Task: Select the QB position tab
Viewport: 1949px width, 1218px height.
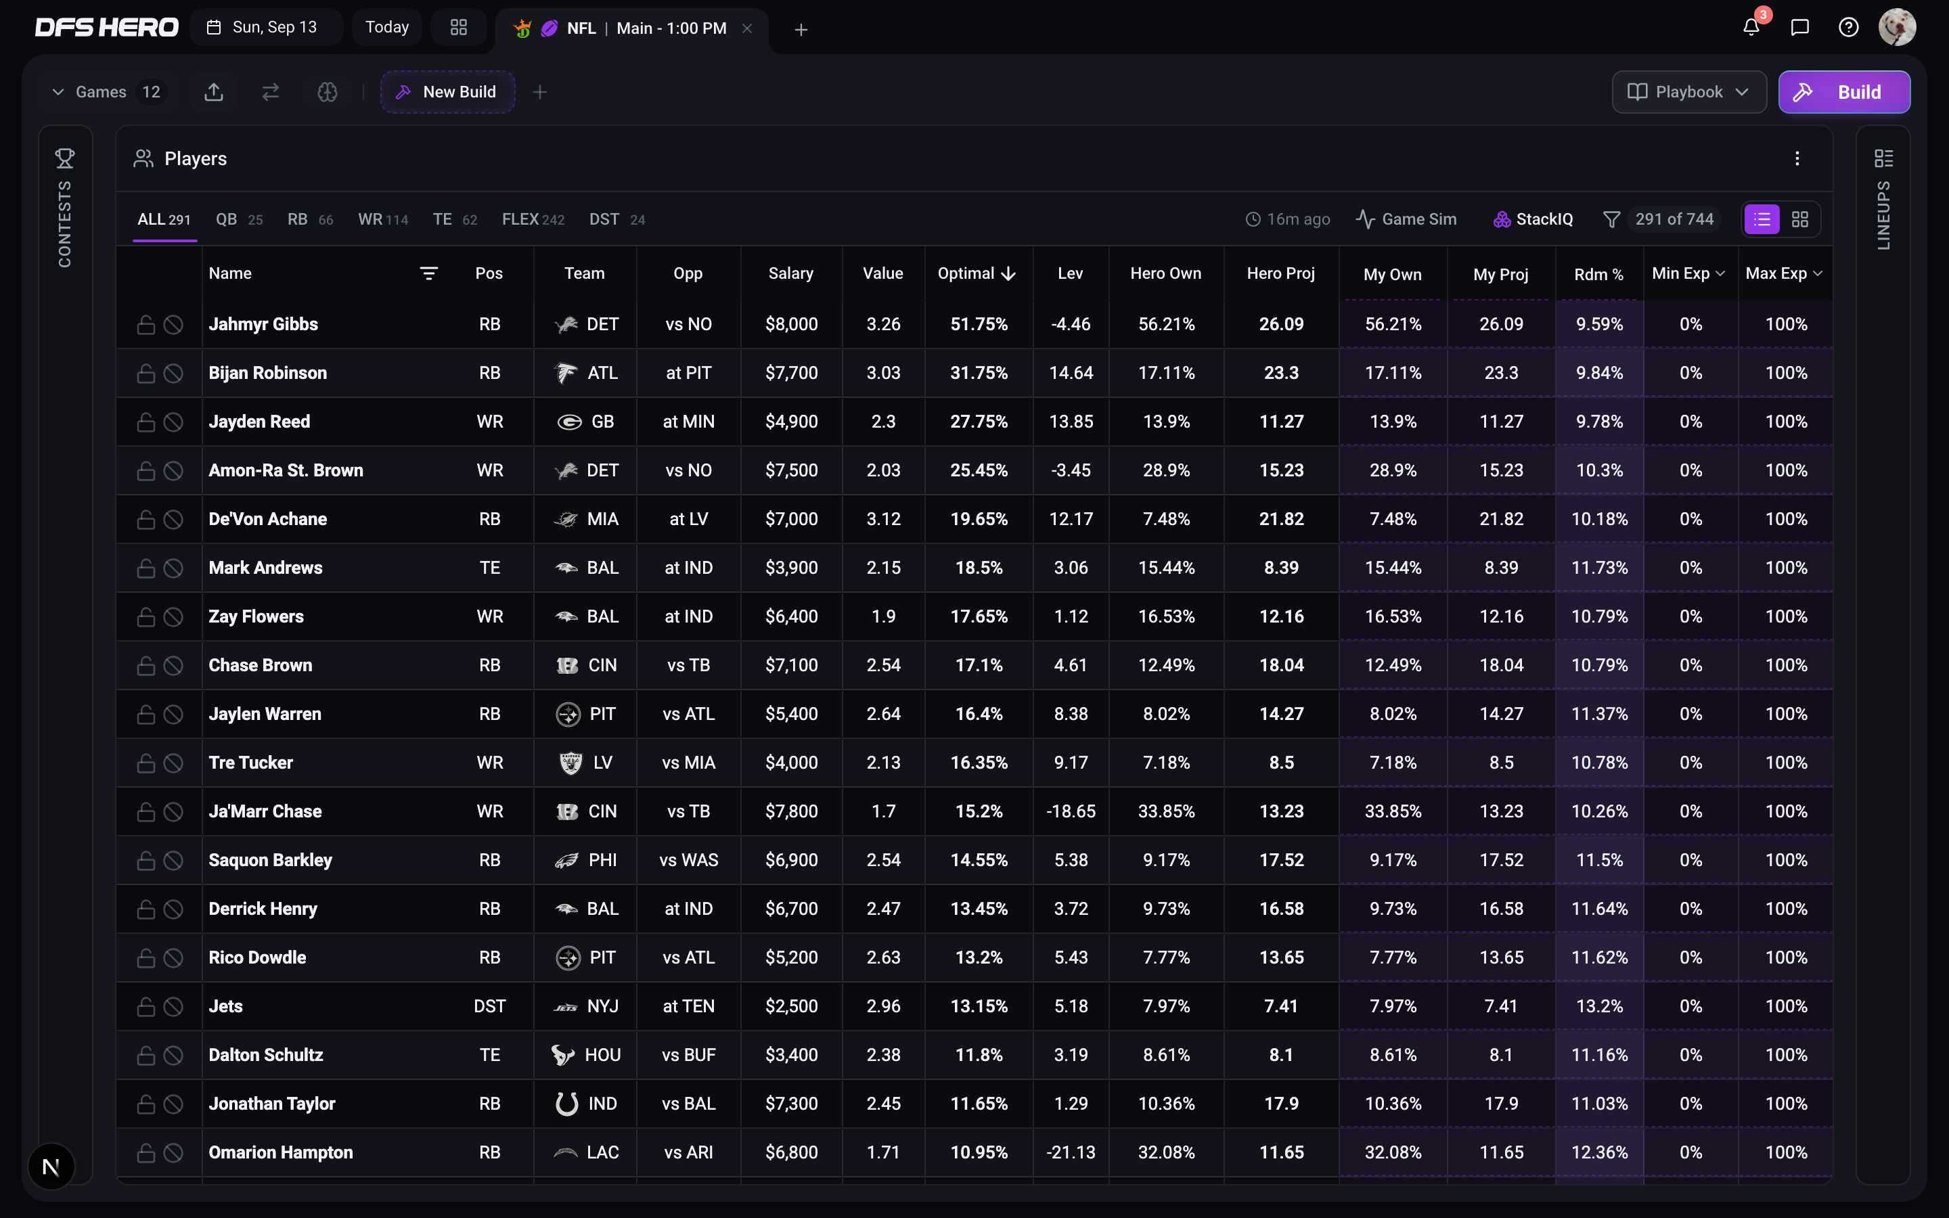Action: (x=238, y=219)
